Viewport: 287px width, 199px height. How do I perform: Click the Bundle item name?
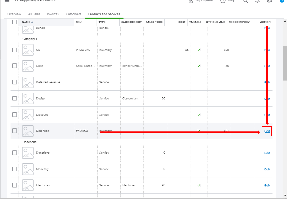[41, 28]
